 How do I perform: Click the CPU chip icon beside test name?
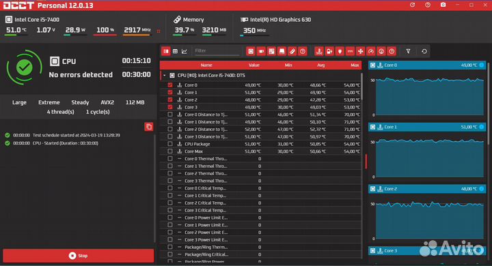coord(54,61)
